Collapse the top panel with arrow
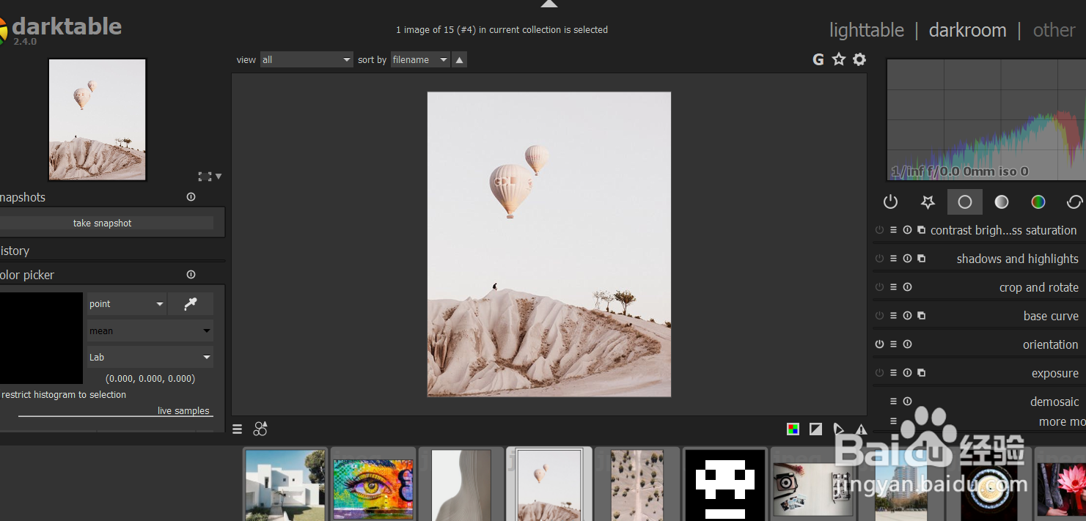The height and width of the screenshot is (521, 1086). 549,4
